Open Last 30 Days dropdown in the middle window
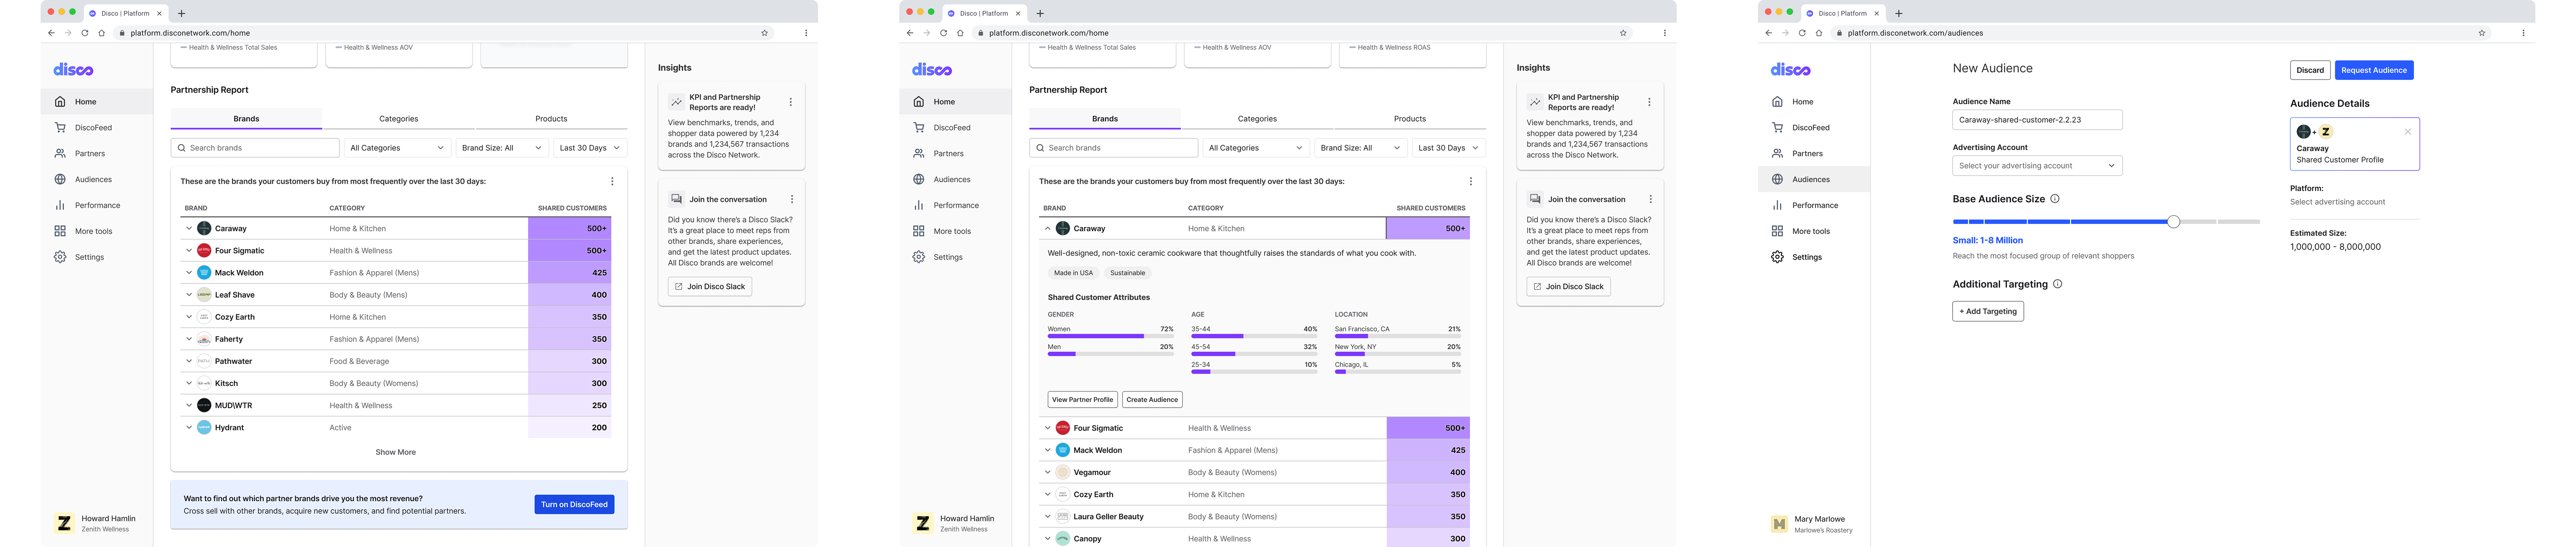 click(1449, 148)
